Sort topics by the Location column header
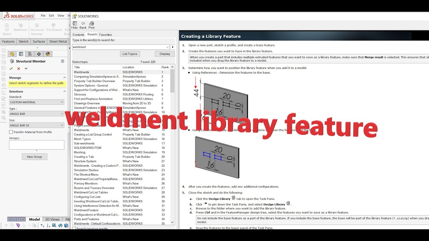Viewport: 429px width, 241px height. click(x=140, y=67)
